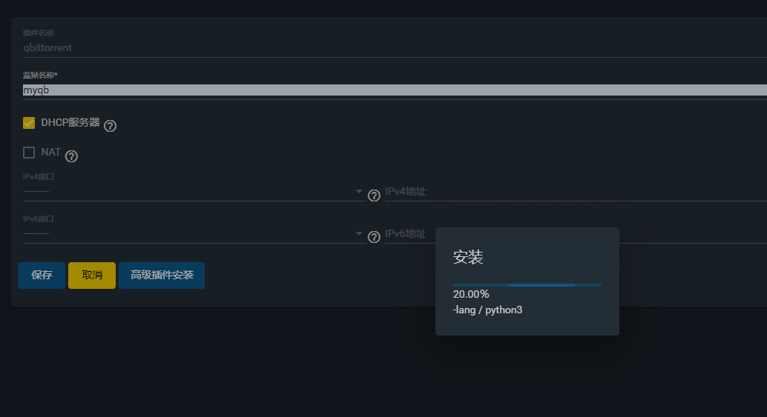Open help icon beside NAT
The height and width of the screenshot is (417, 767).
(71, 156)
